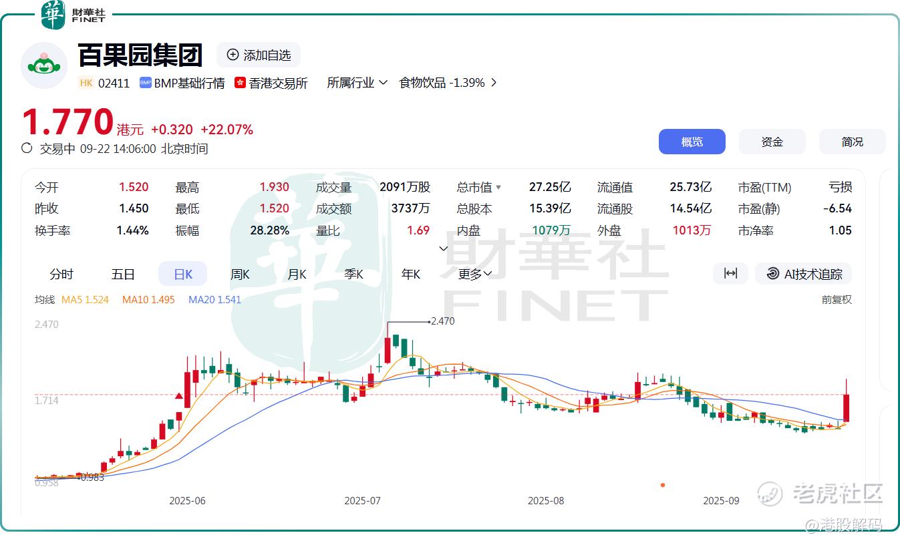Click the +22.07% change value
This screenshot has width=900, height=545.
click(227, 130)
